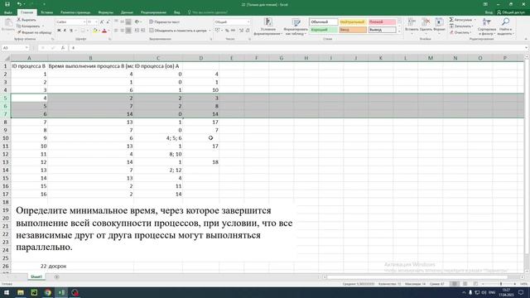
Task: Click the Name Box showing A3
Action: 15,48
